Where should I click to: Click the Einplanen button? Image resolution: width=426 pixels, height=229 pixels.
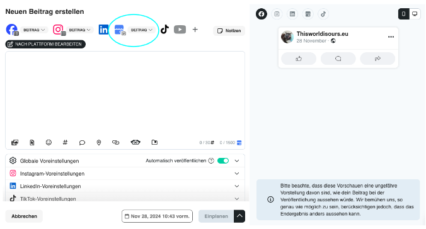(x=216, y=216)
